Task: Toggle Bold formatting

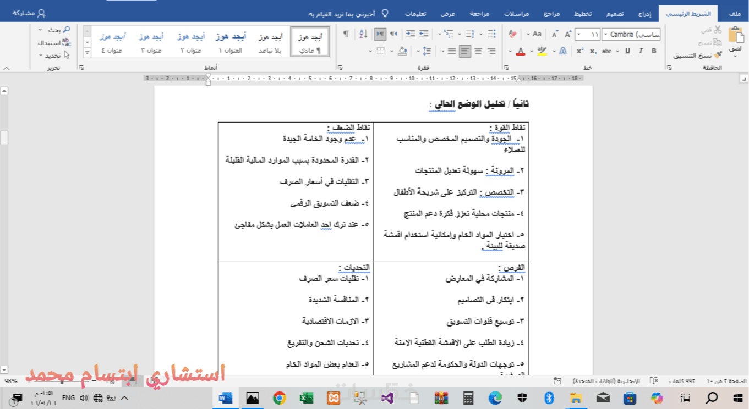Action: point(654,51)
